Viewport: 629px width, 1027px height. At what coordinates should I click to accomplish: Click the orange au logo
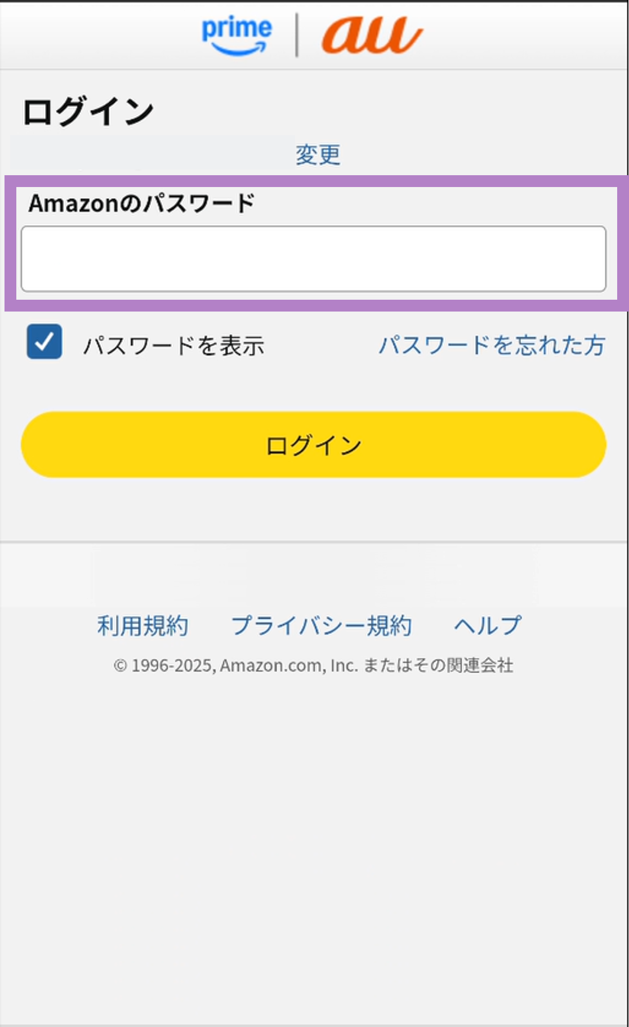pos(372,35)
